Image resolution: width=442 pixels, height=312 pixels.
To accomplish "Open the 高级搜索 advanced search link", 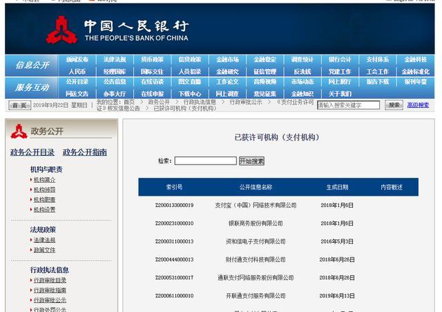I will (418, 105).
